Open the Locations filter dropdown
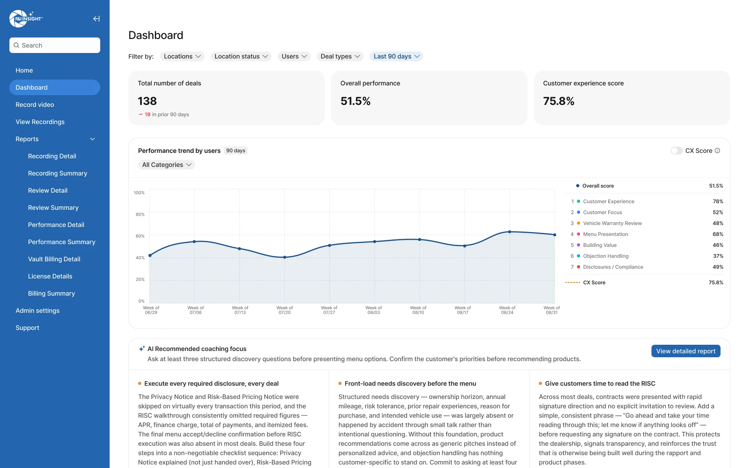 tap(182, 57)
